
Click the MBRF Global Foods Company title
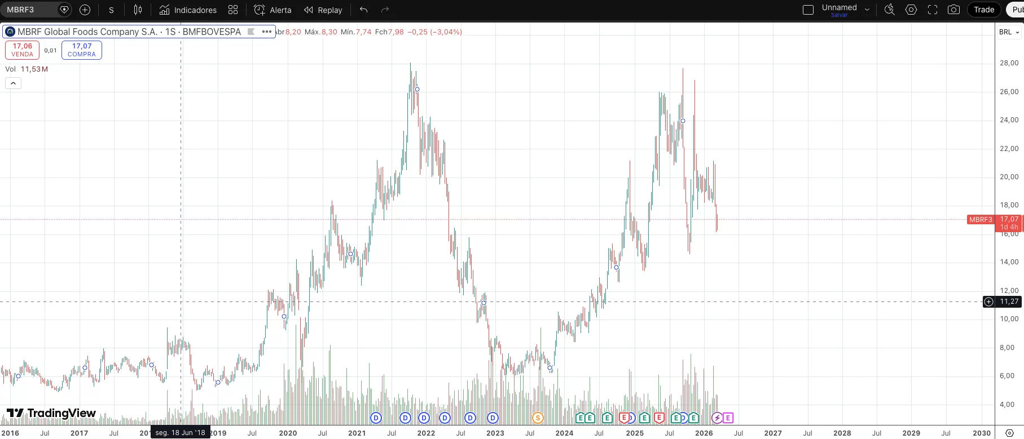129,32
